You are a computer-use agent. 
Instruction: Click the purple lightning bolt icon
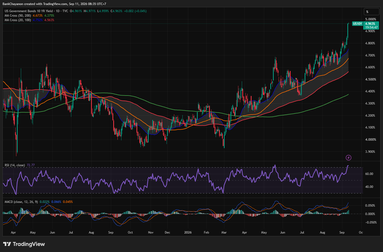349,157
